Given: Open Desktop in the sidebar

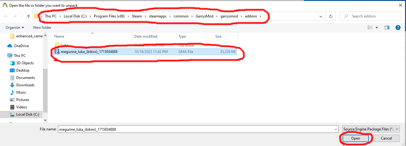Looking at the screenshot, I should pyautogui.click(x=20, y=70).
